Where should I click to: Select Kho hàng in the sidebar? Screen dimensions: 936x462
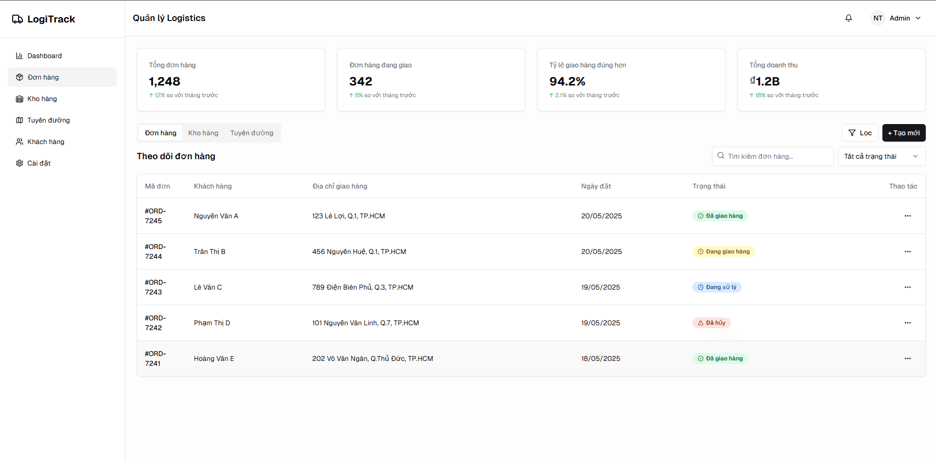62,99
